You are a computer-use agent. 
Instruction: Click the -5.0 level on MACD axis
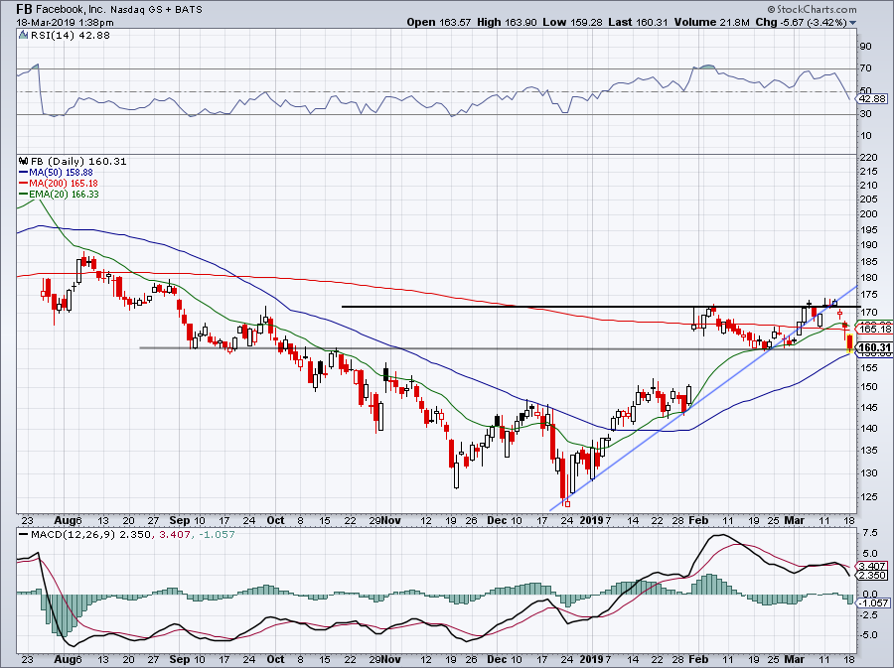[x=870, y=635]
